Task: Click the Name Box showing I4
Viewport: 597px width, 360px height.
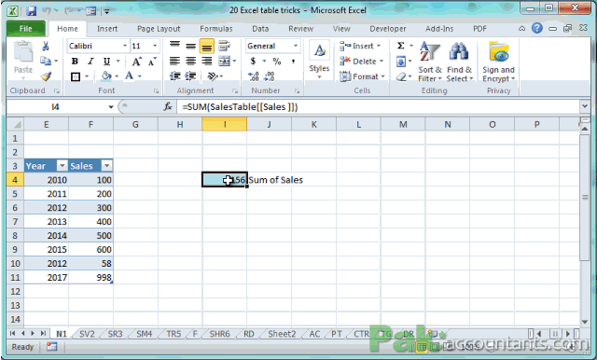Action: 56,107
